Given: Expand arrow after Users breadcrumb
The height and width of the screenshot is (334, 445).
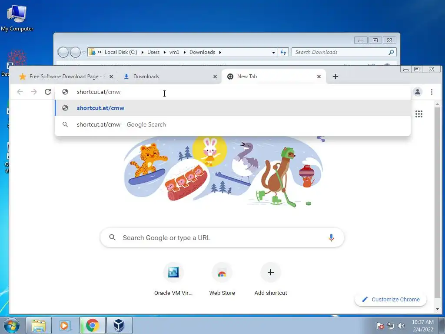Looking at the screenshot, I should point(164,52).
